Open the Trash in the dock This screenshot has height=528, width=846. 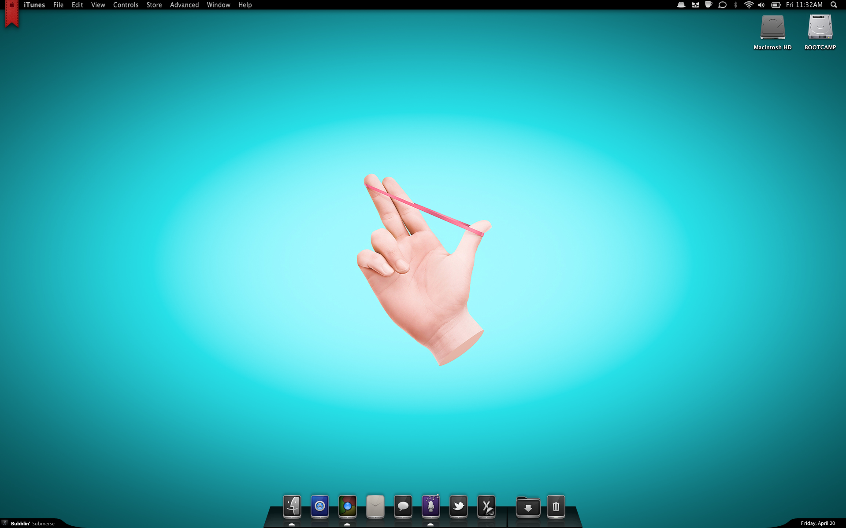556,506
